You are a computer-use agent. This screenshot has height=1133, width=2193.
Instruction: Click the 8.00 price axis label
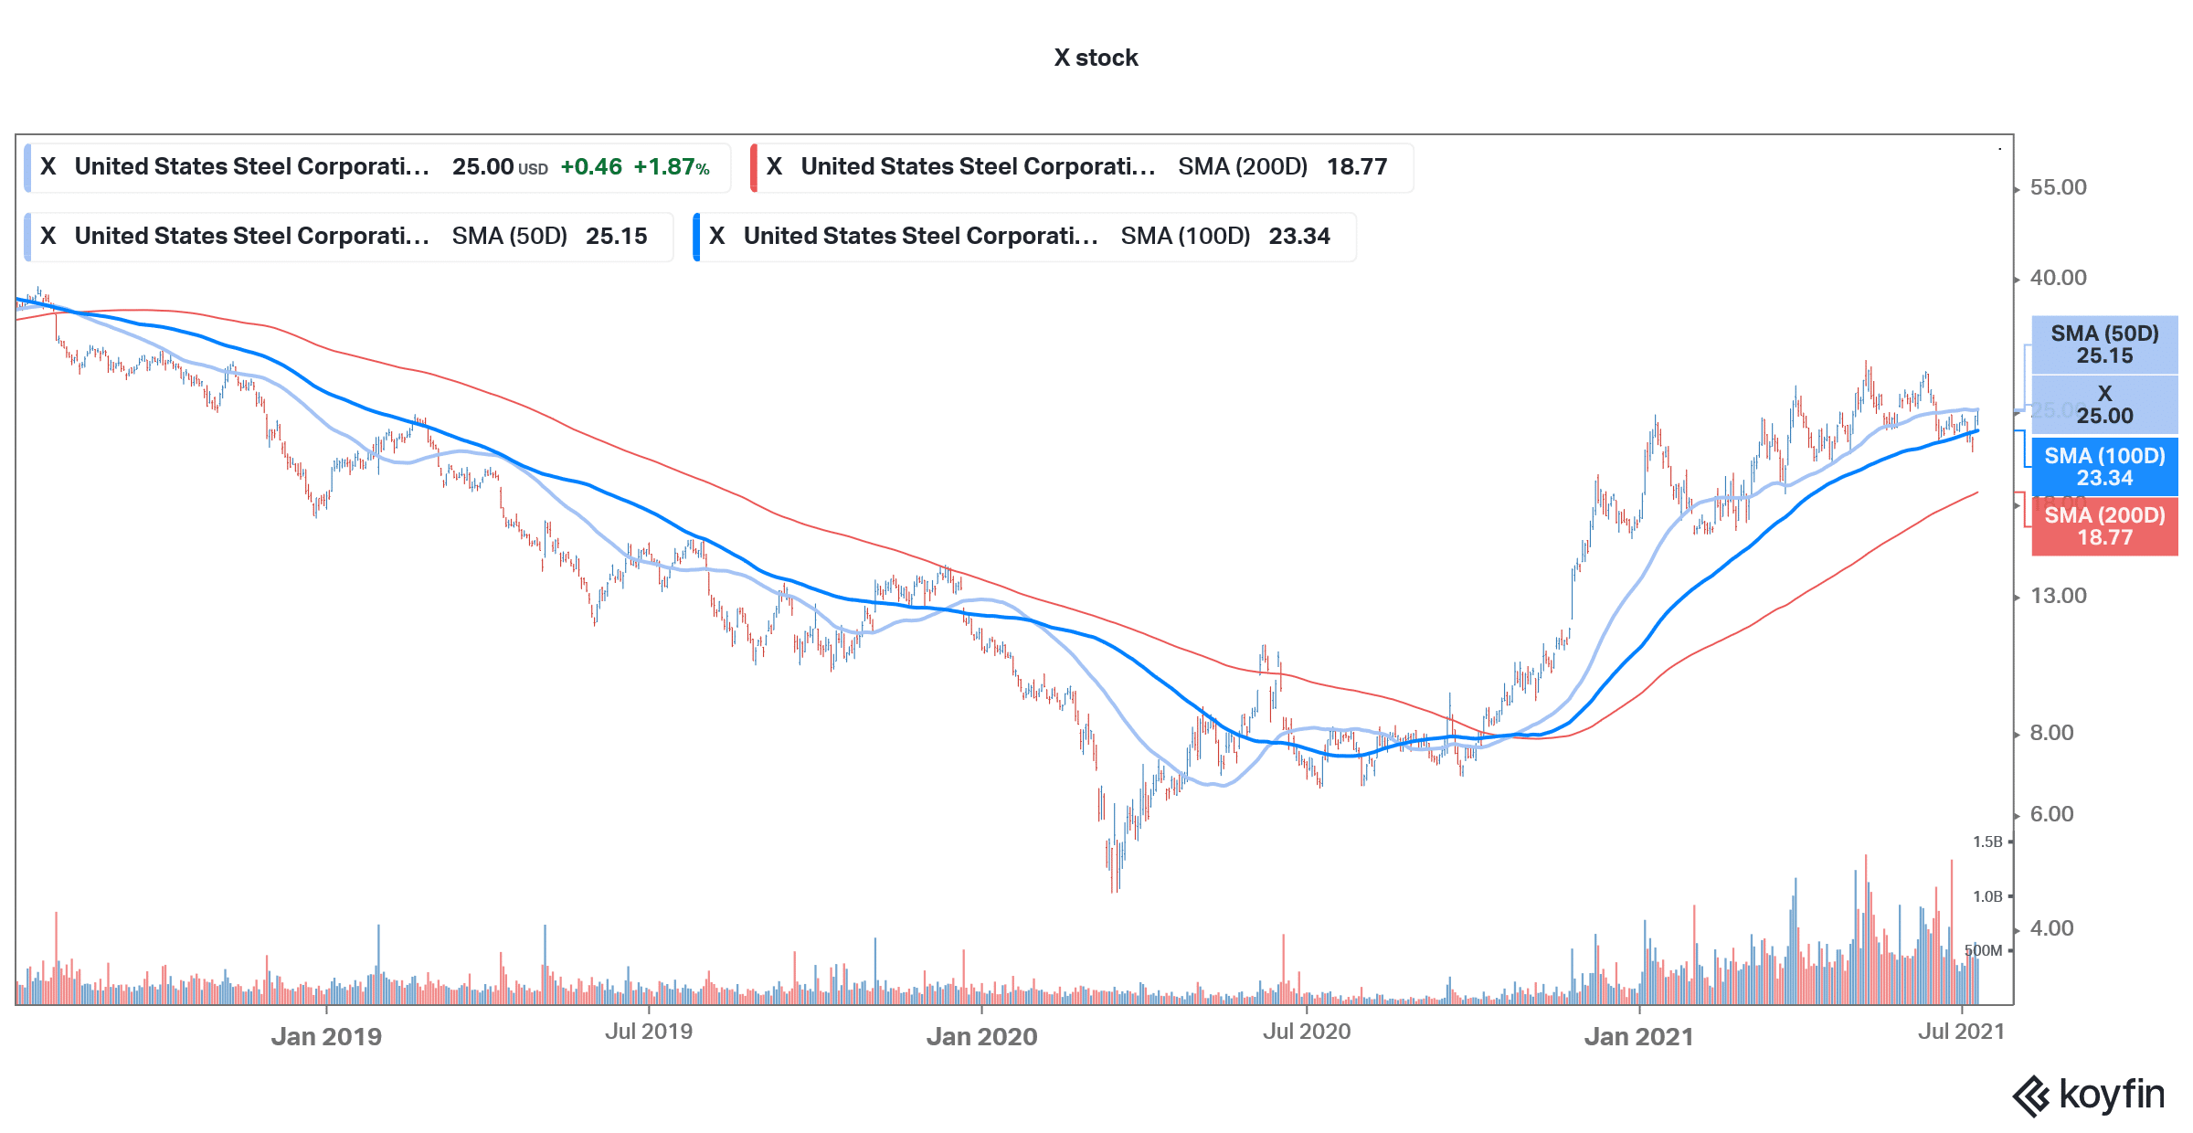click(x=2051, y=733)
